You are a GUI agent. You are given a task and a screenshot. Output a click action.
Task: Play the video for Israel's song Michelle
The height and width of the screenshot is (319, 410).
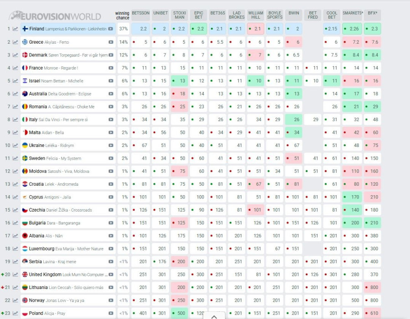[111, 81]
